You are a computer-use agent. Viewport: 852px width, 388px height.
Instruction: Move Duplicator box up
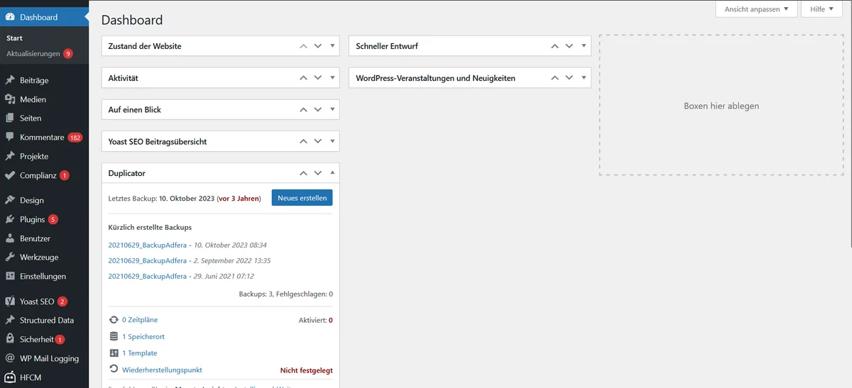[303, 173]
